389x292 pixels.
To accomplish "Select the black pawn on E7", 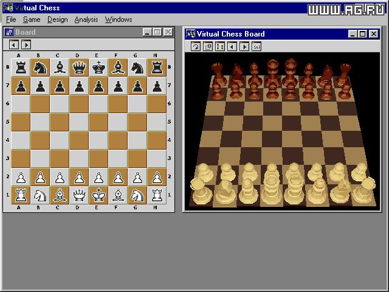I will [98, 86].
